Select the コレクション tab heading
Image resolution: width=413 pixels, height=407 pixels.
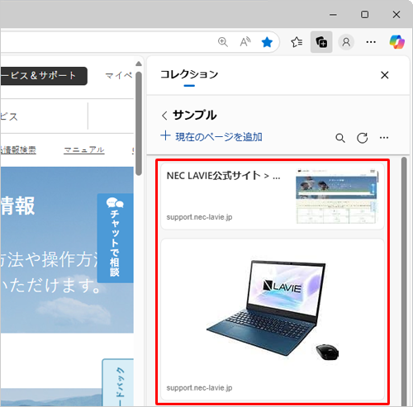pos(189,74)
